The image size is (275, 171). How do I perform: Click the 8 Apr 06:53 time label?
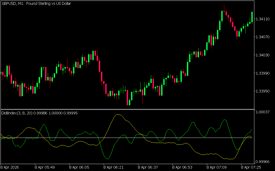pos(183,168)
